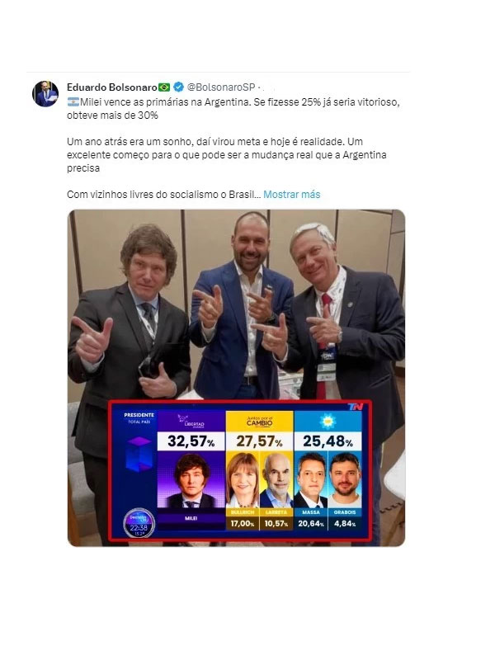
Task: Select the portrait labeled GRABOIS
Action: (345, 480)
